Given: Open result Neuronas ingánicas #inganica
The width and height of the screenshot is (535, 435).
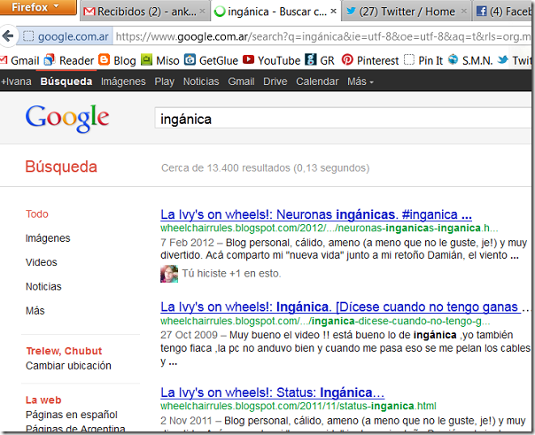Looking at the screenshot, I should [316, 214].
